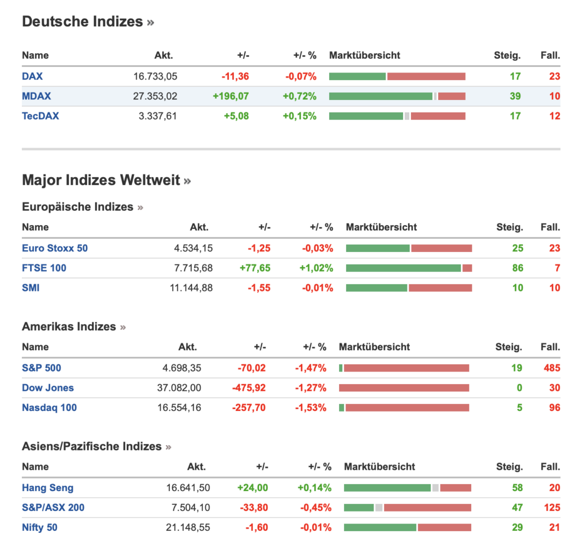Click the FTSE 100 rising count 86
The height and width of the screenshot is (551, 565).
click(518, 268)
